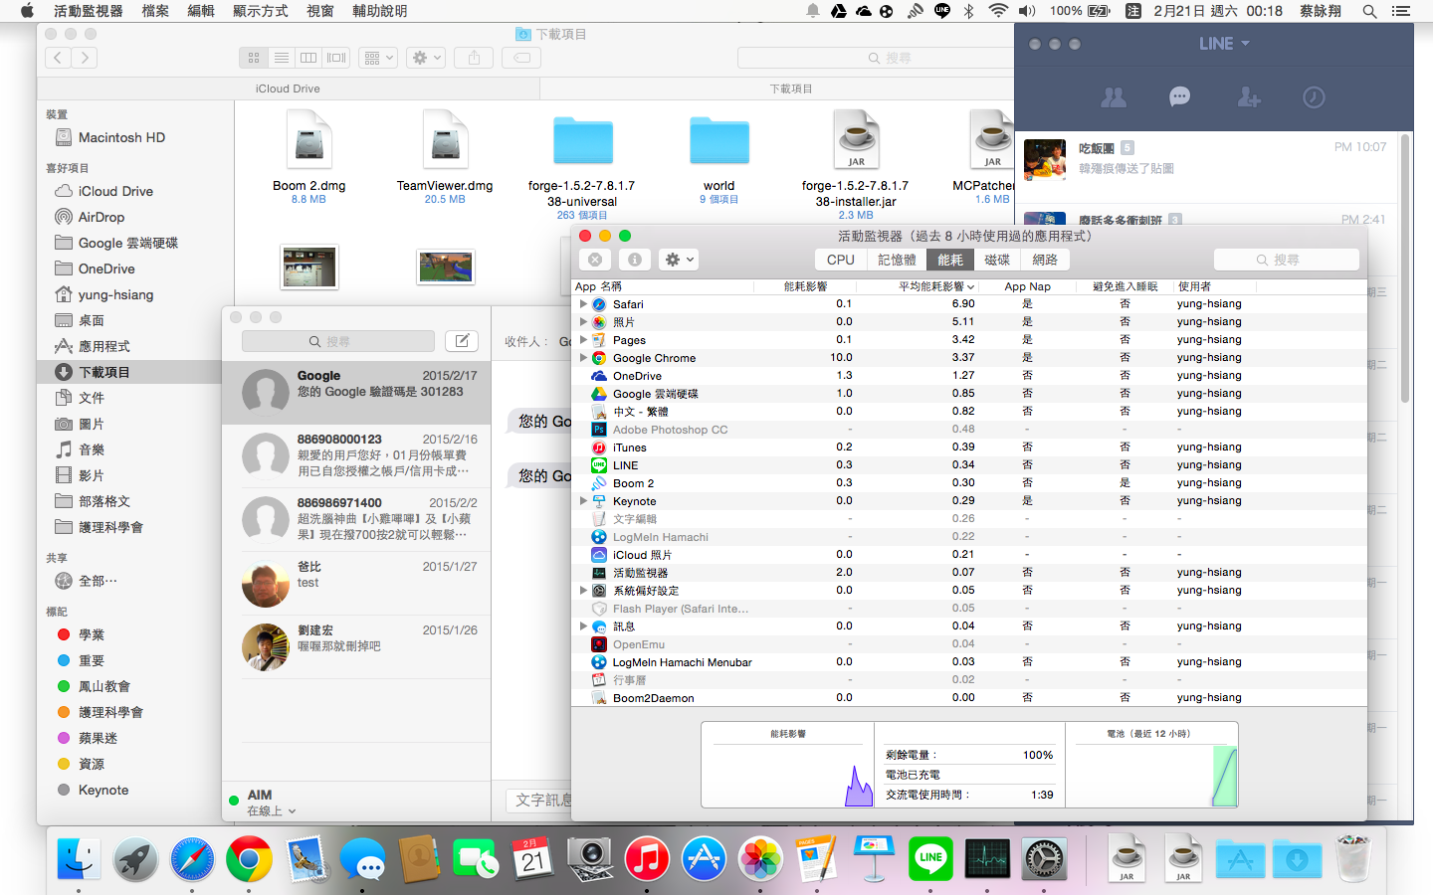Screen dimensions: 1433x895
Task: Select the purple 蘋果迷 tag in Finder
Action: (x=98, y=738)
